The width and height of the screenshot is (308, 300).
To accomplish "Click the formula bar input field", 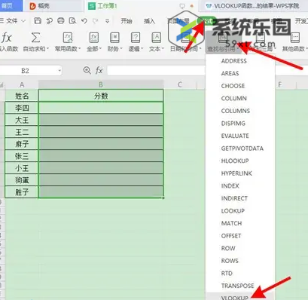I will pos(156,70).
